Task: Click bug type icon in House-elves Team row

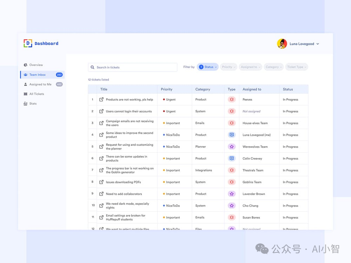Action: 232,123
